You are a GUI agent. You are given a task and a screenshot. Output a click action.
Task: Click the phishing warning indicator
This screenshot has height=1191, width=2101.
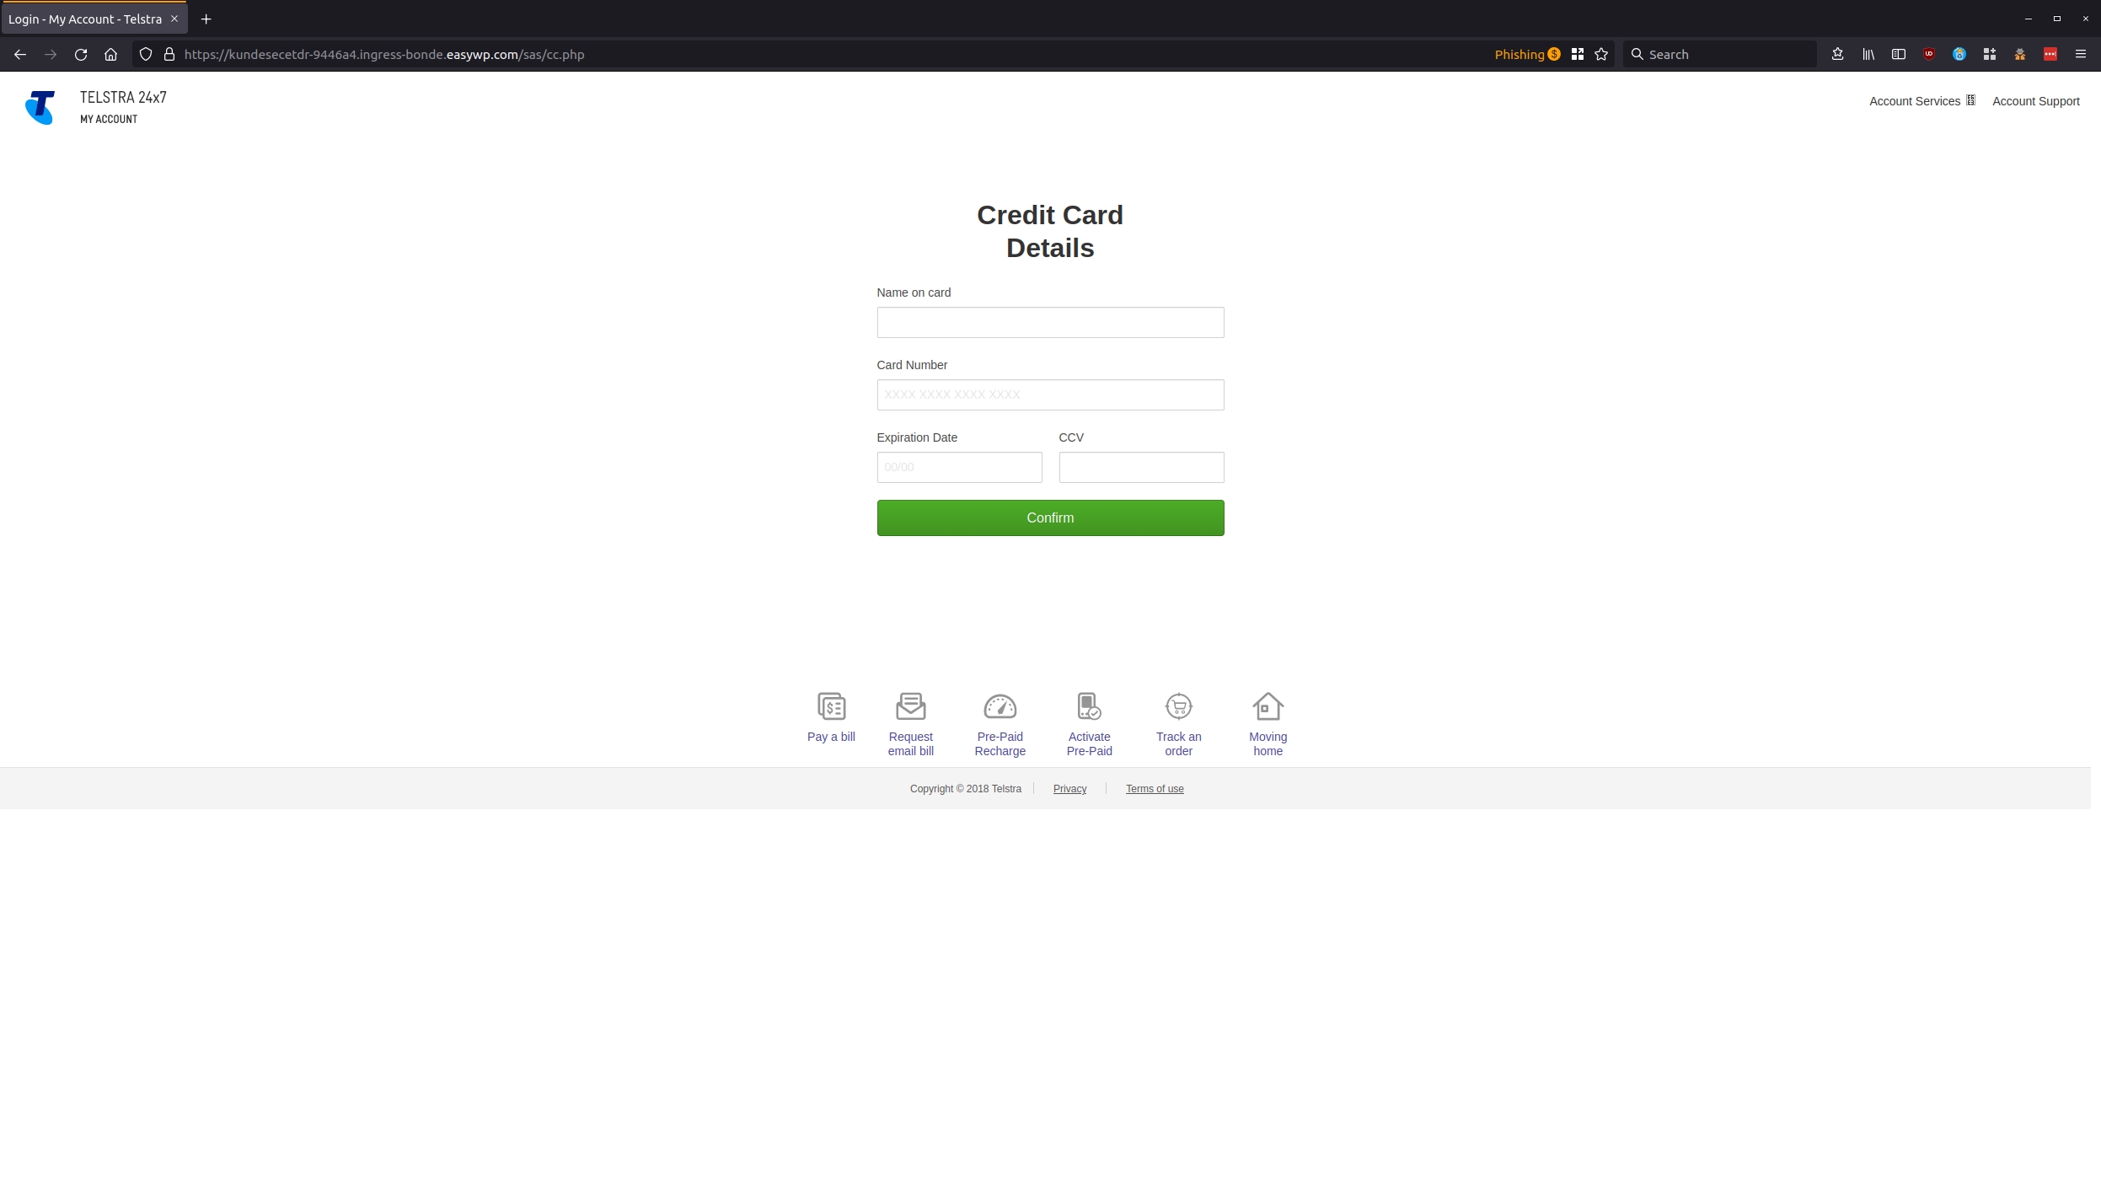(x=1527, y=53)
